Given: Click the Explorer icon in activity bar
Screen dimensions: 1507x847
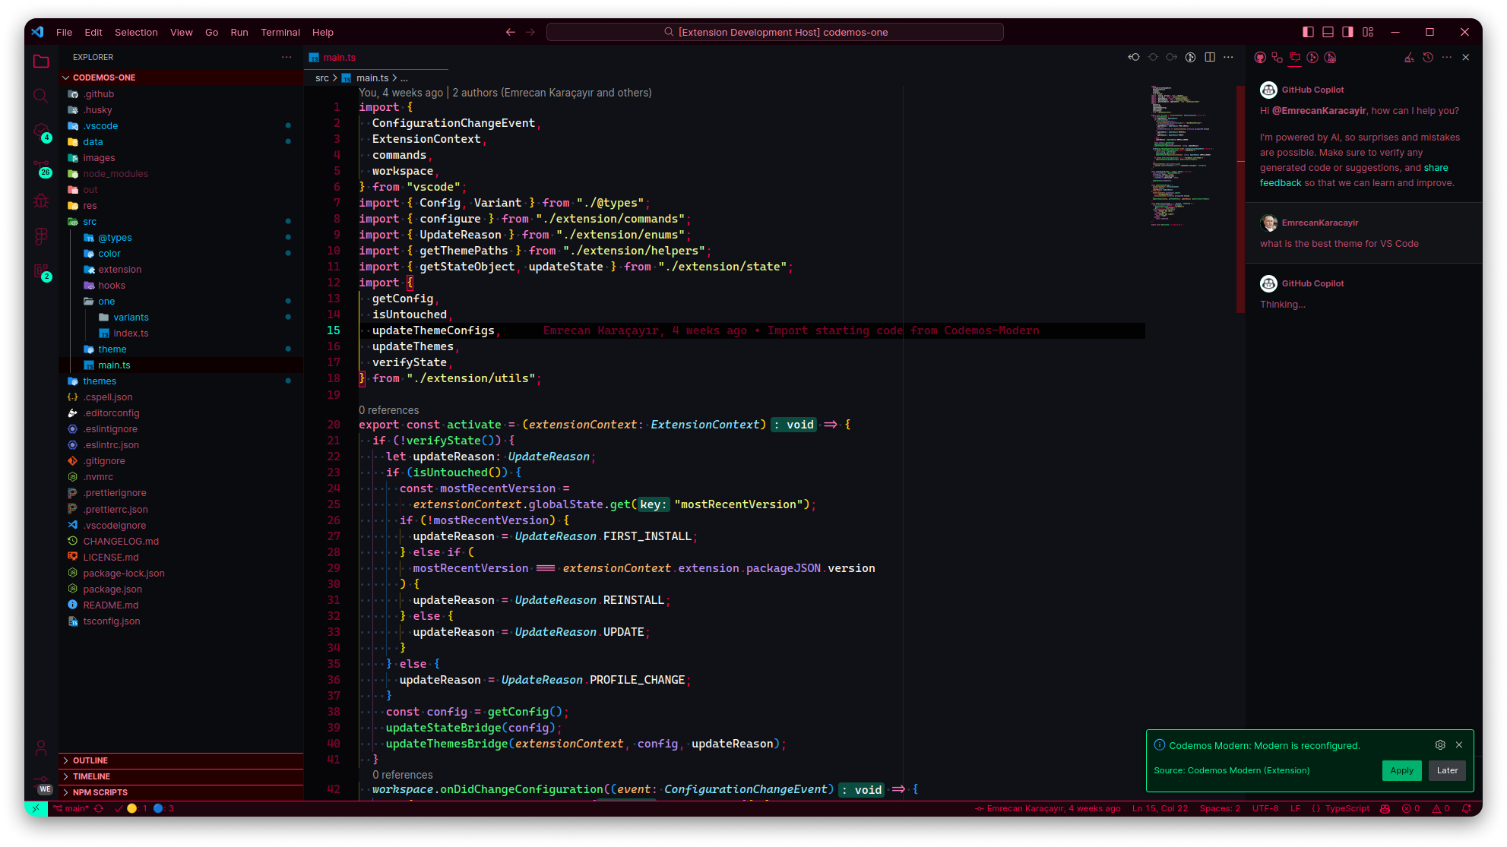Looking at the screenshot, I should click(41, 62).
